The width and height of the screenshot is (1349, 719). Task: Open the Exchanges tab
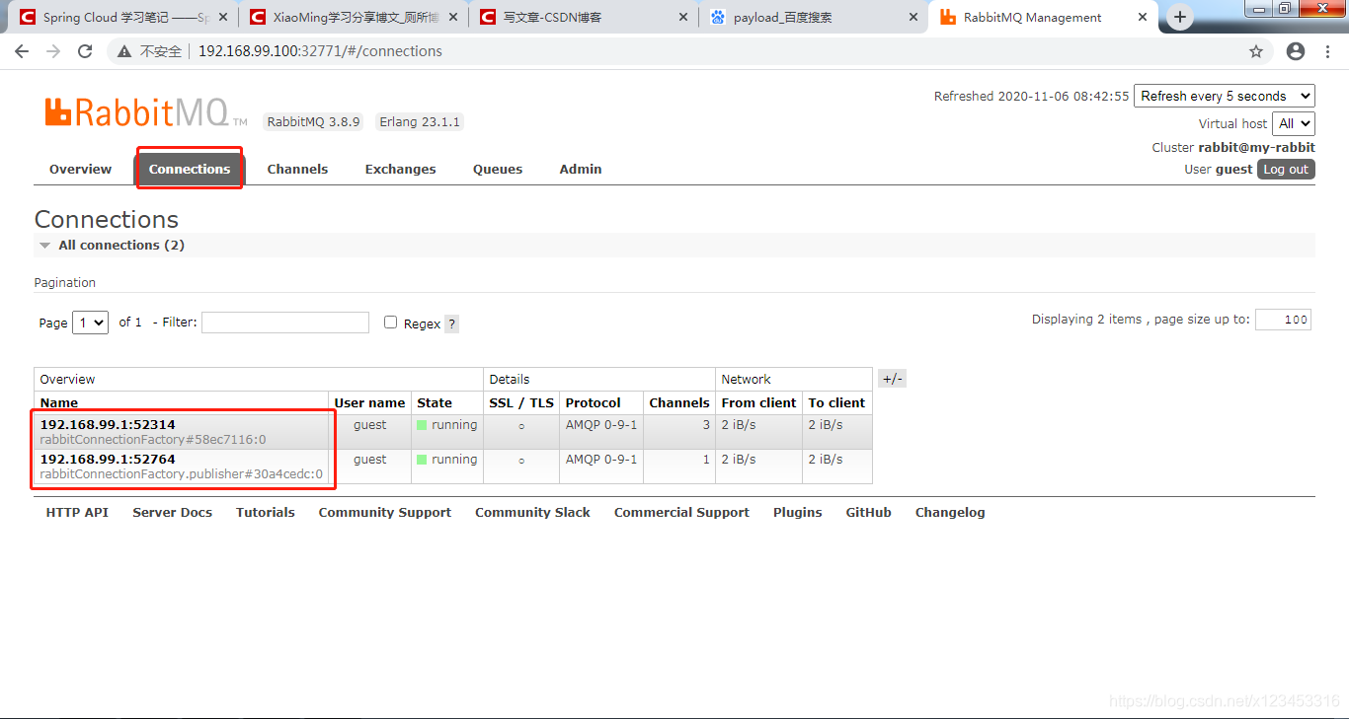coord(400,169)
